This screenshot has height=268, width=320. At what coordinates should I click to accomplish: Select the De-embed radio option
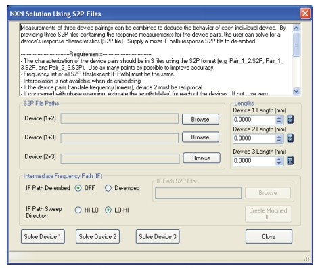click(108, 188)
